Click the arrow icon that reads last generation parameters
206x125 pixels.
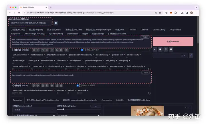click(155, 50)
